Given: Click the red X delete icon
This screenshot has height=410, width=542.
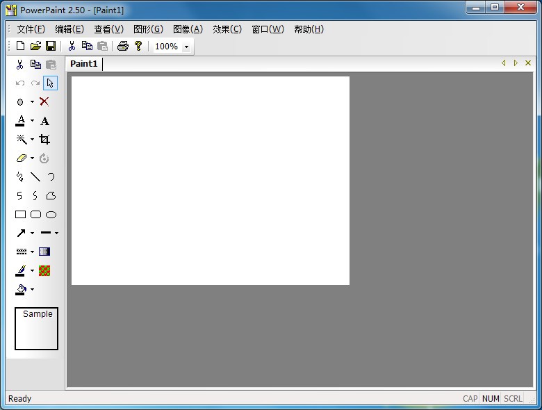Looking at the screenshot, I should [x=44, y=101].
